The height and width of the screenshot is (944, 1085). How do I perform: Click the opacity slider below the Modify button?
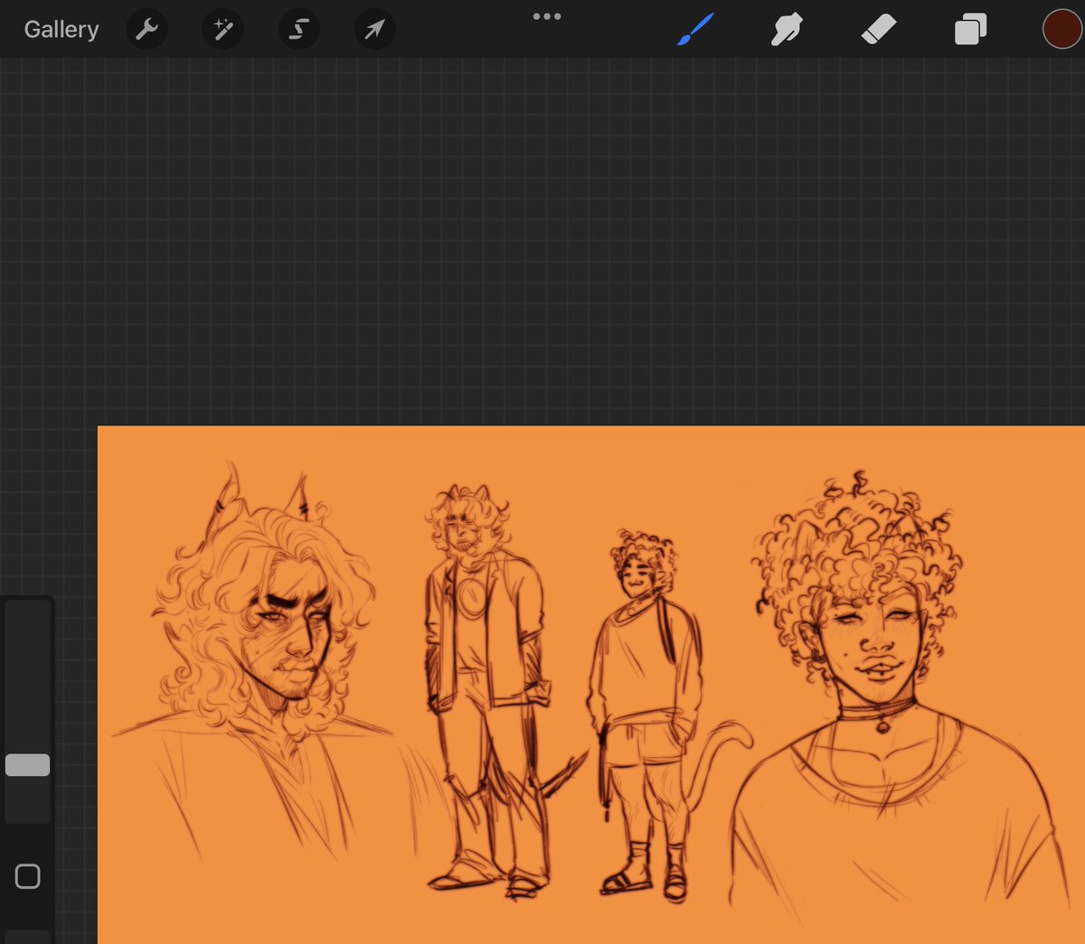[27, 938]
